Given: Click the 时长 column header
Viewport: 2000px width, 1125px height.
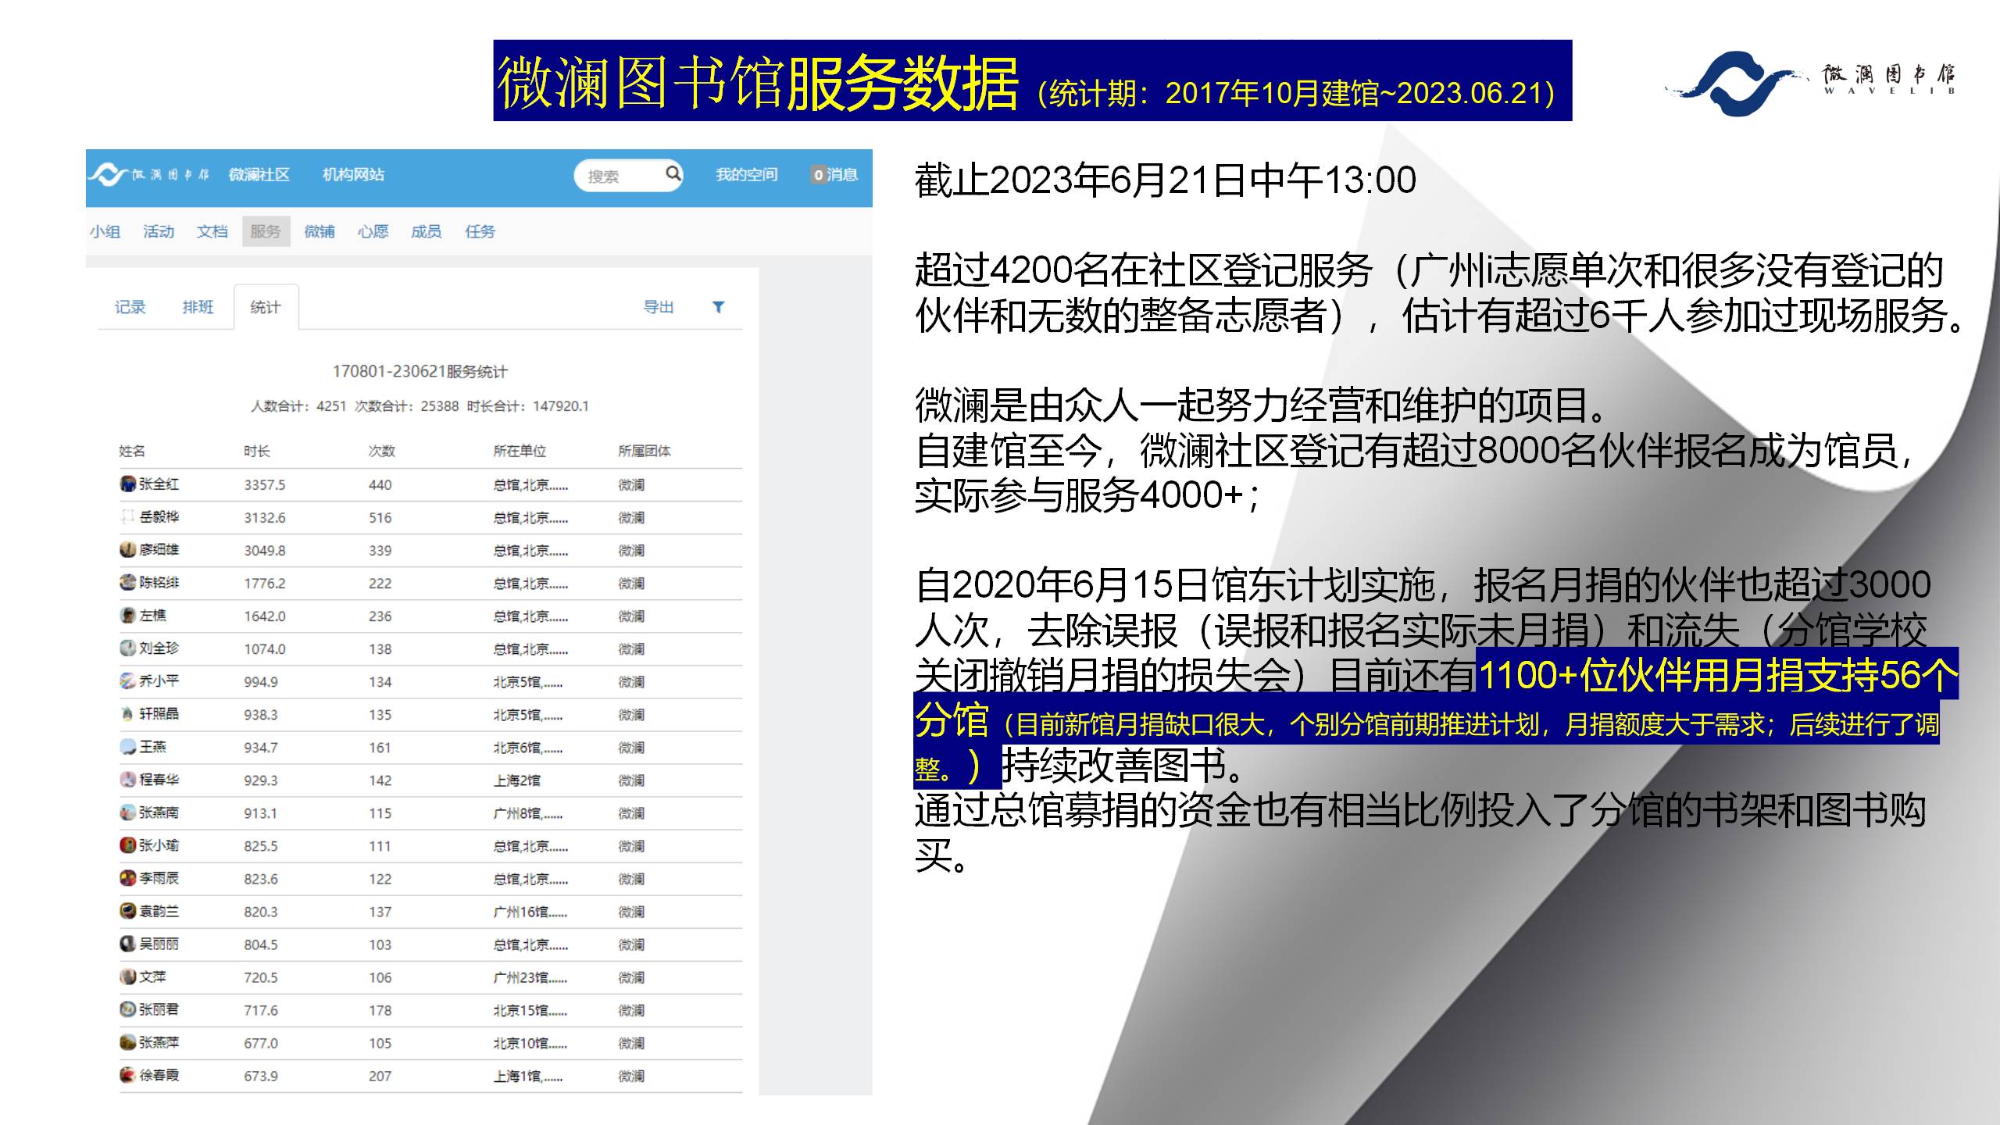Looking at the screenshot, I should coord(256,451).
